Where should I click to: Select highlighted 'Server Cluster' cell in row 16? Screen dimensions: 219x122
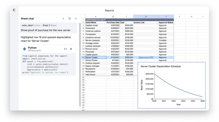coord(96,57)
